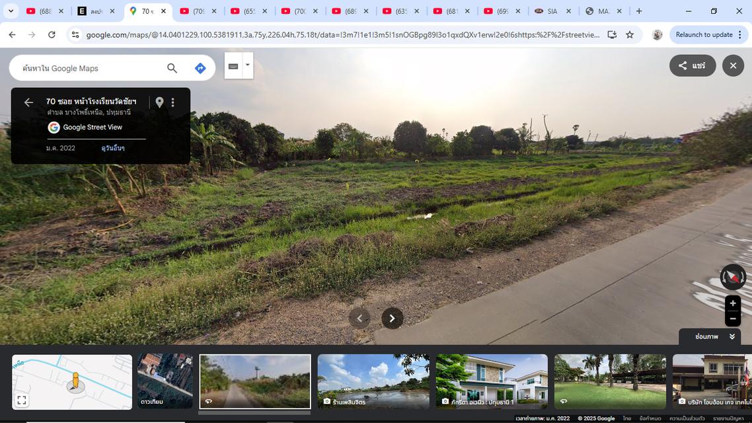This screenshot has height=423, width=752.
Task: Click the location pin icon in the info panel
Action: [159, 102]
